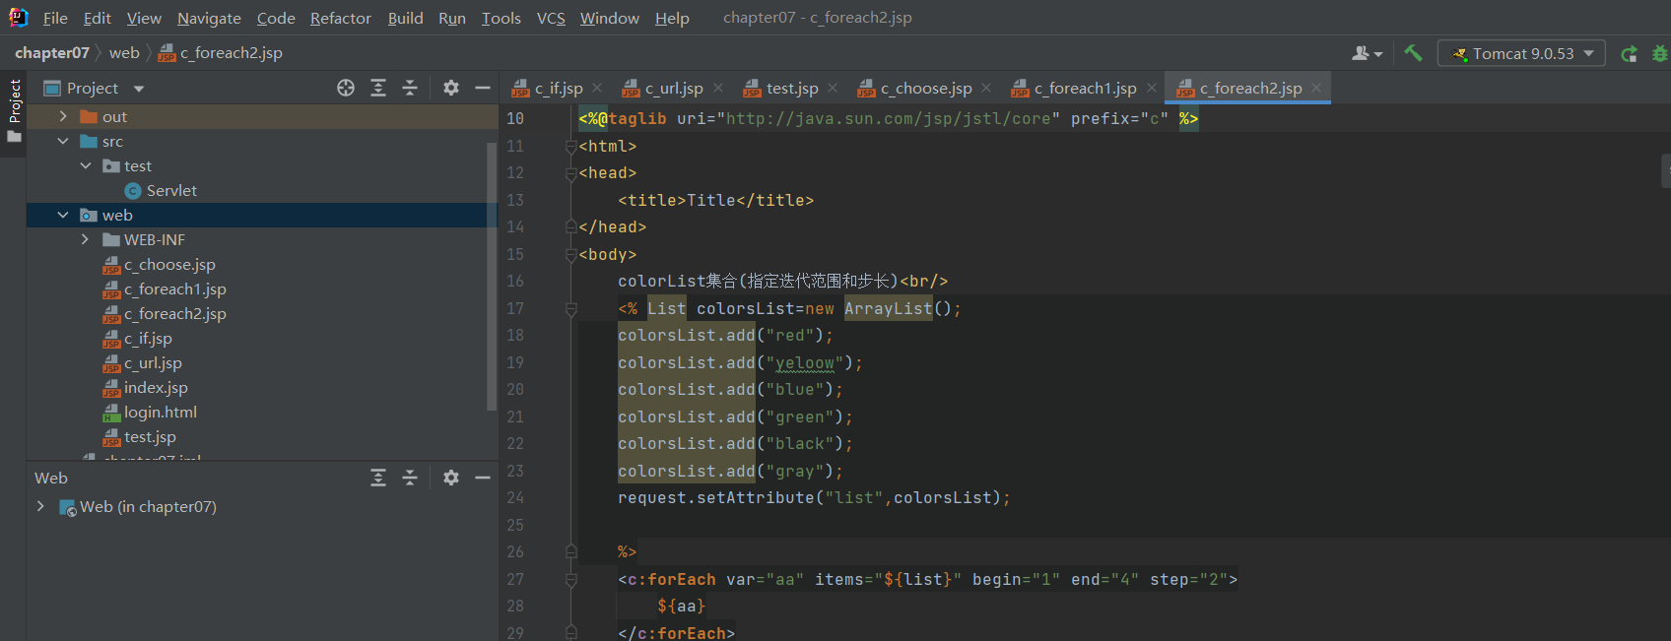Select c_choose.jsp in project tree

(160, 264)
